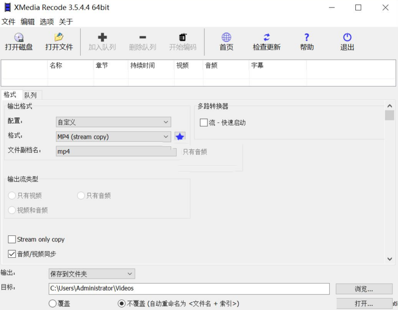Click the 打开 (Open) button bottom right
The width and height of the screenshot is (398, 310).
[x=364, y=303]
